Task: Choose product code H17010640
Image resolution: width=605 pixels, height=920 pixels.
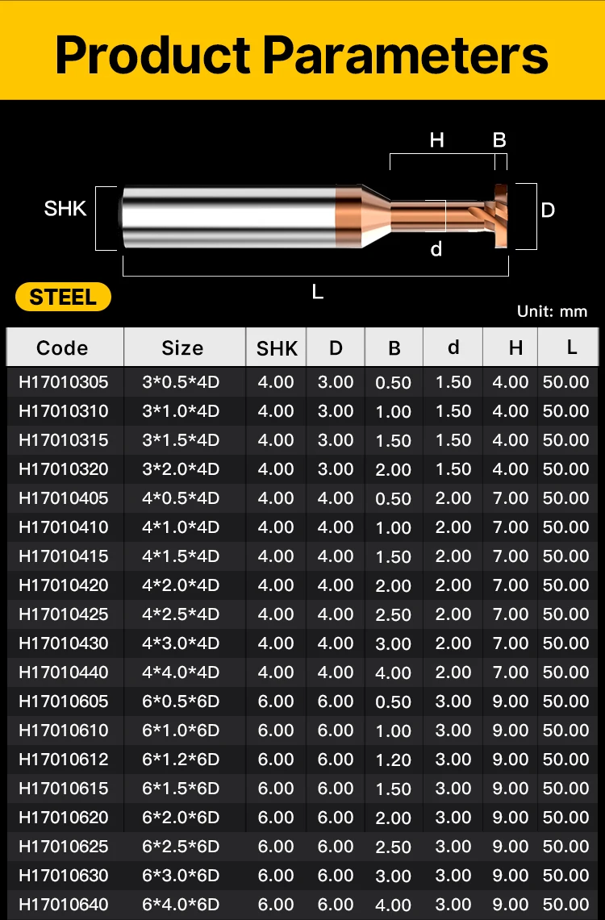Action: click(63, 904)
